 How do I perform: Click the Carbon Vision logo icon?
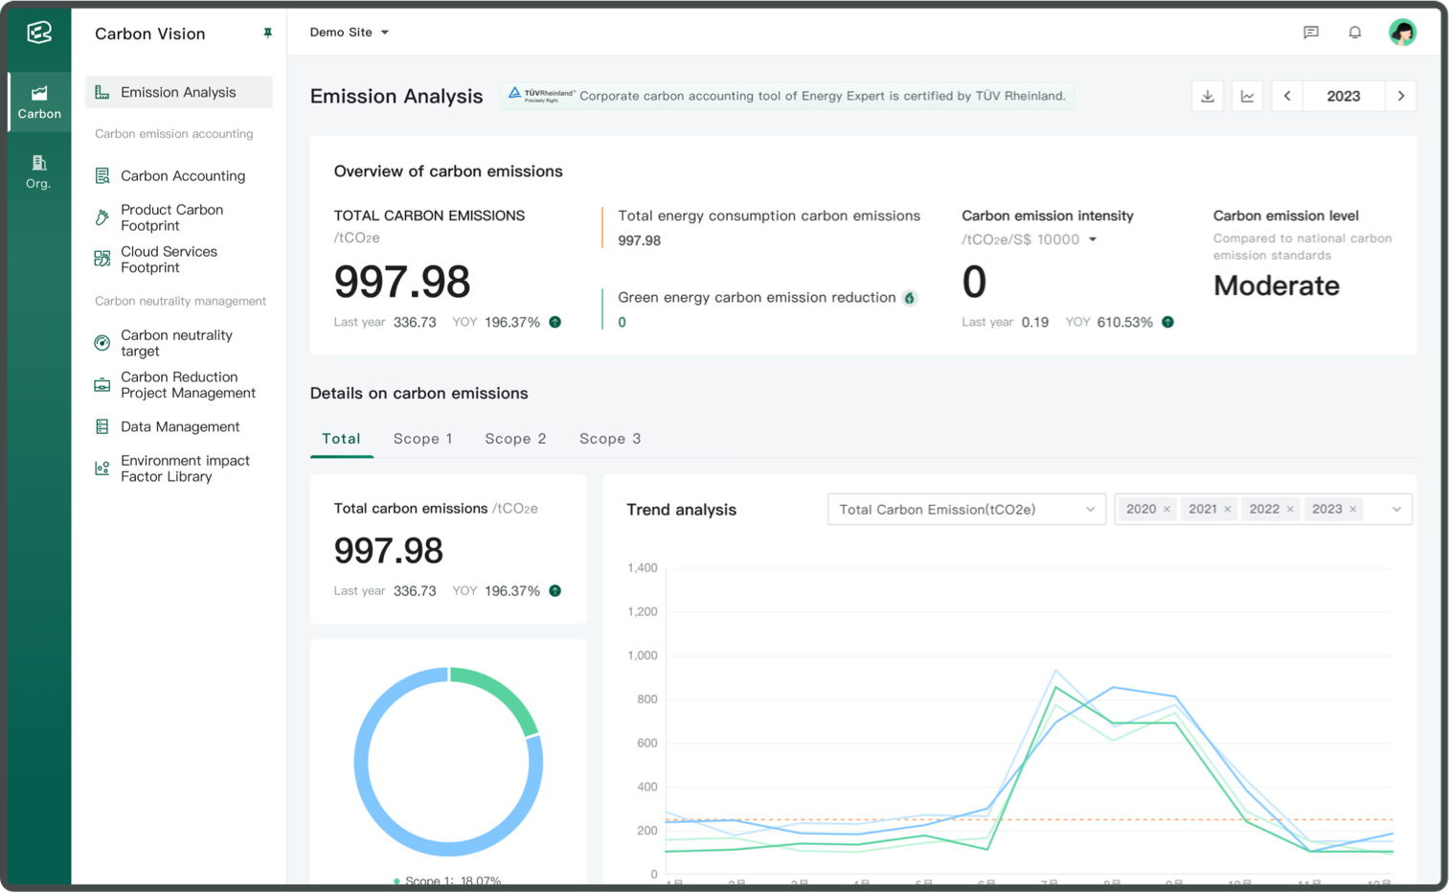pos(39,33)
